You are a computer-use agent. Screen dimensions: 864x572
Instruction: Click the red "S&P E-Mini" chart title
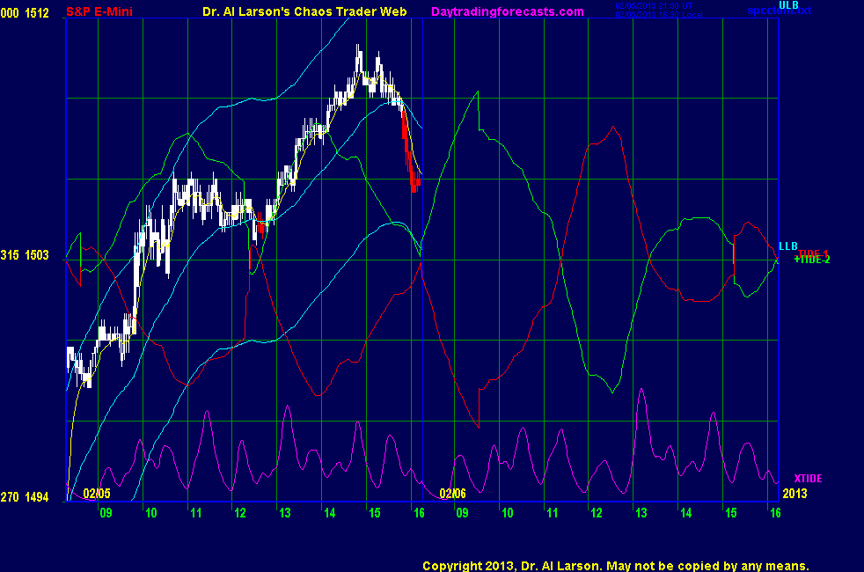(99, 11)
